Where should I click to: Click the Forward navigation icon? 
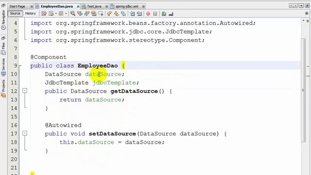pos(61,14)
